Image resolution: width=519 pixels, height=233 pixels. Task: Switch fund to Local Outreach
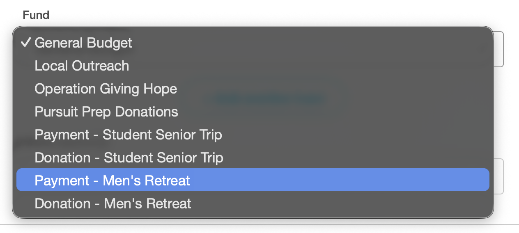coord(82,66)
